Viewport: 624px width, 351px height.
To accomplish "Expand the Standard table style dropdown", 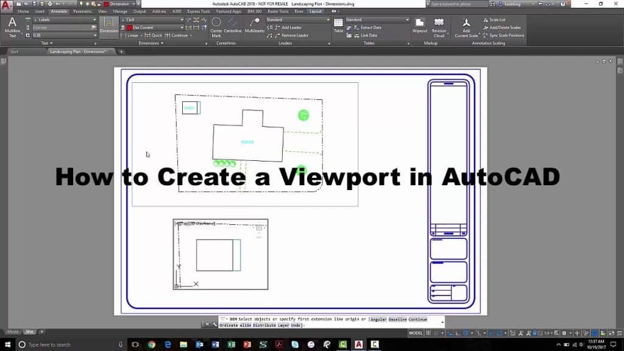I will 407,19.
